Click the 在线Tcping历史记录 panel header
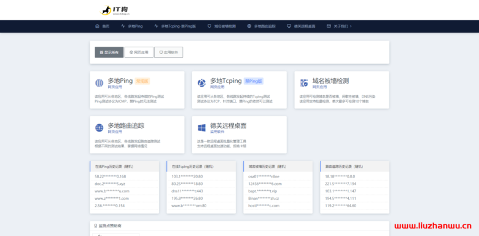 (201, 167)
